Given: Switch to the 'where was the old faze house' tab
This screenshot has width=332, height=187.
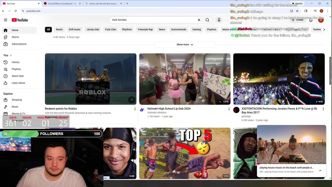Looking at the screenshot, I should (x=103, y=3).
